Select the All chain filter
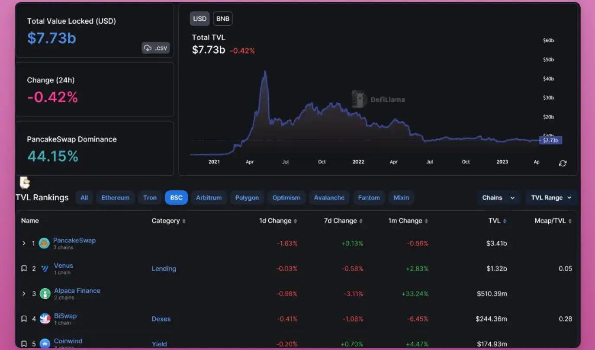Image resolution: width=595 pixels, height=350 pixels. tap(84, 198)
